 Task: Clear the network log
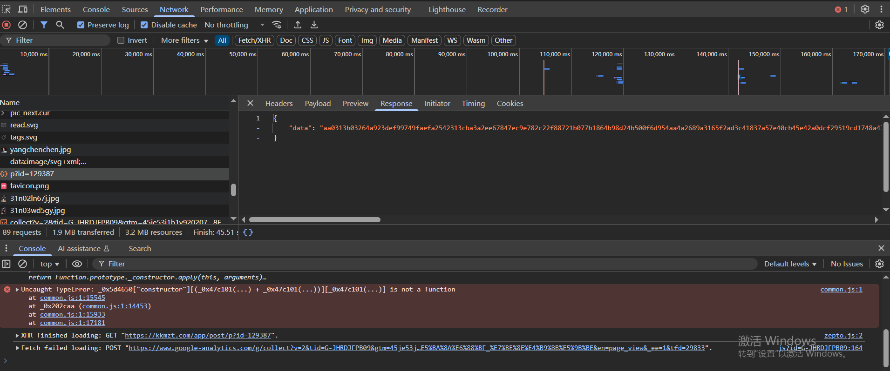[22, 25]
